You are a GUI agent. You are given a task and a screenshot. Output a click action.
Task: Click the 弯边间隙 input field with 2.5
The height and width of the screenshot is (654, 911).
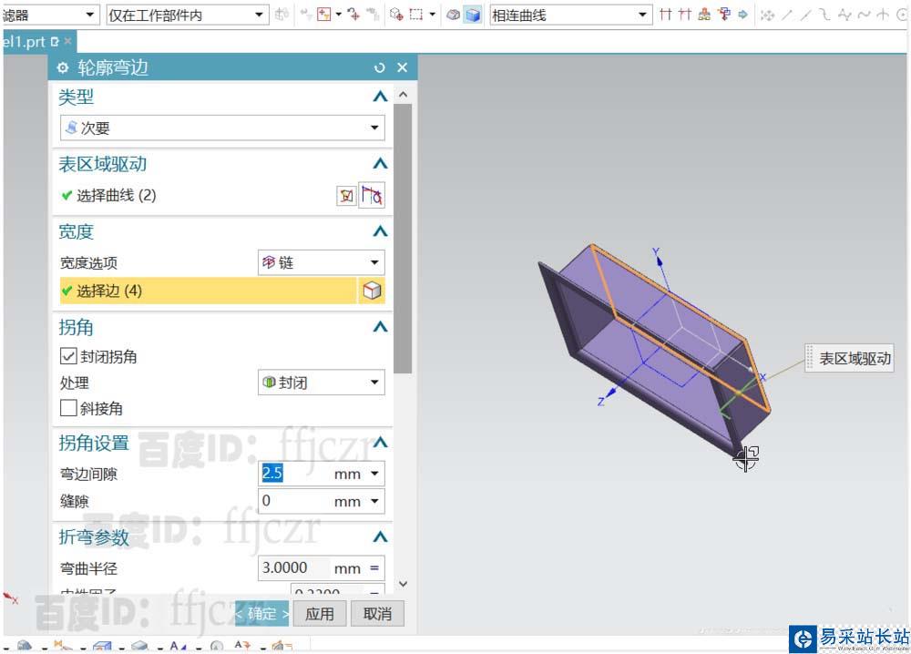coord(294,474)
